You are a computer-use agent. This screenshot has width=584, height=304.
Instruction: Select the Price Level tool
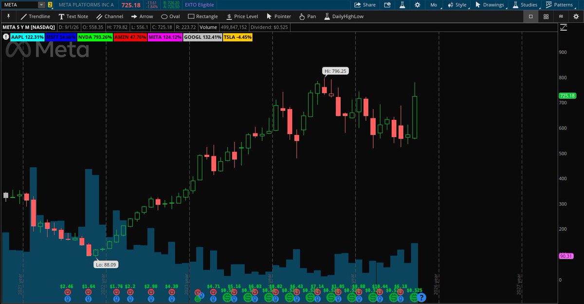pyautogui.click(x=242, y=17)
